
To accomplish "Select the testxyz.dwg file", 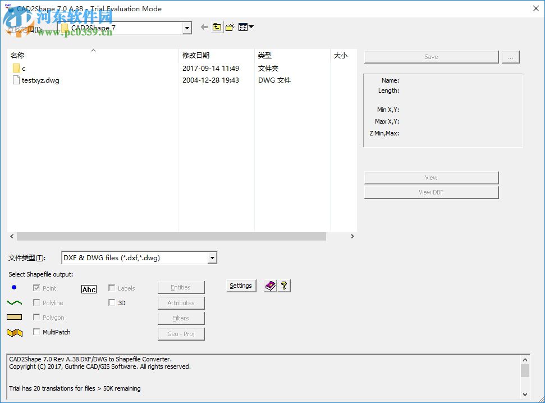I will point(39,80).
